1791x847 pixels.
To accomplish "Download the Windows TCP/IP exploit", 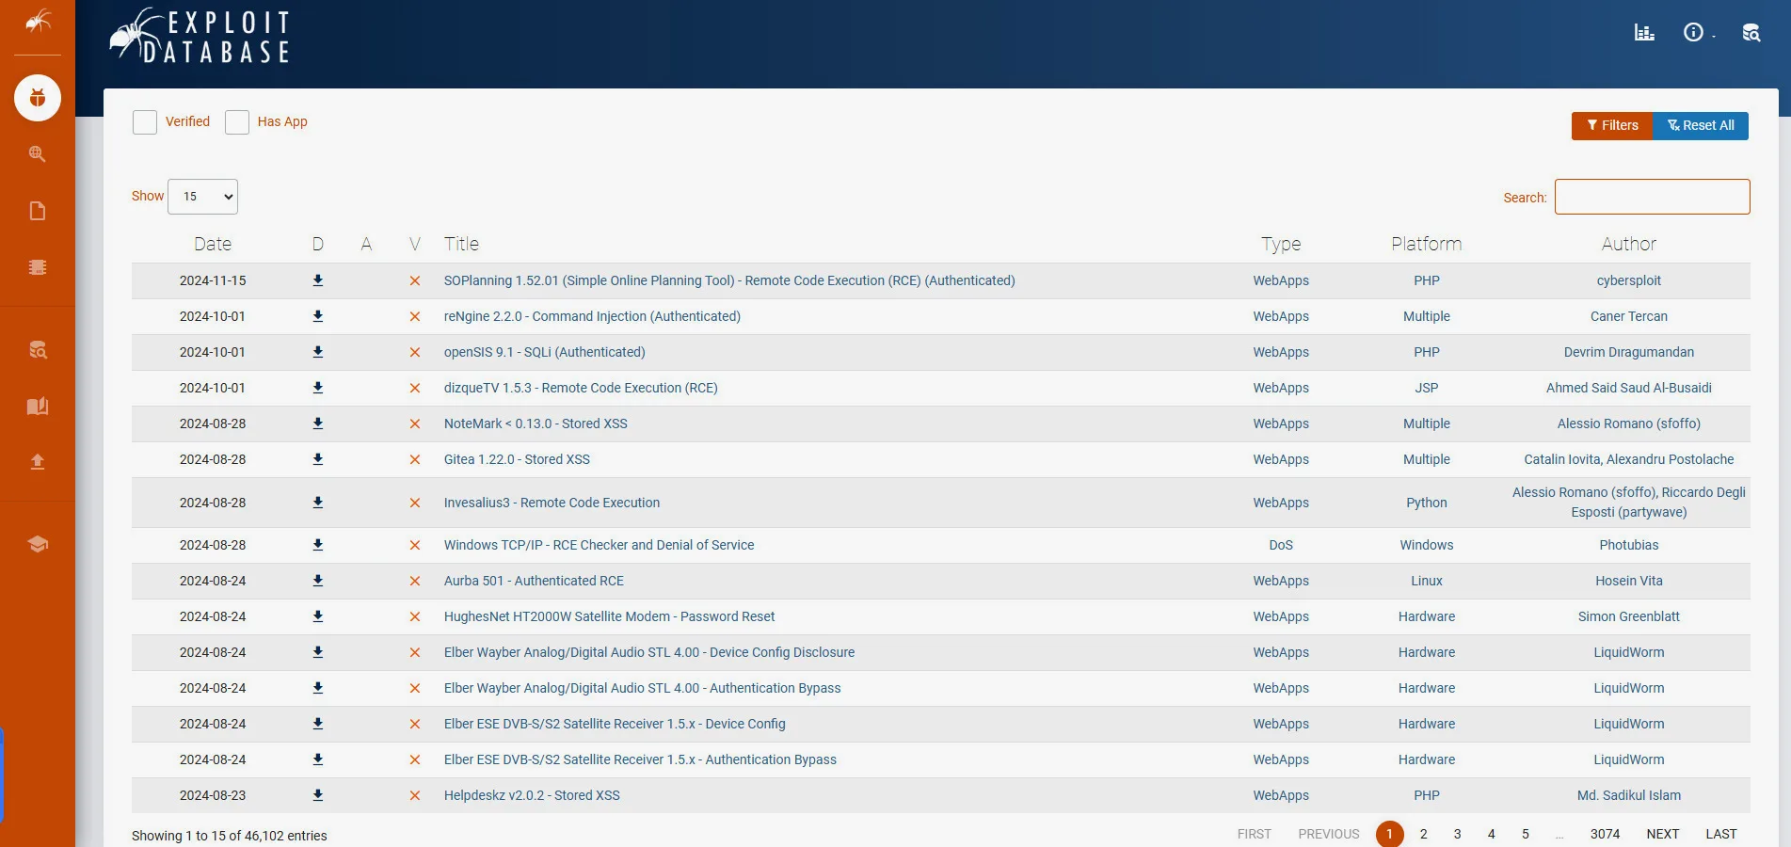I will (x=318, y=545).
